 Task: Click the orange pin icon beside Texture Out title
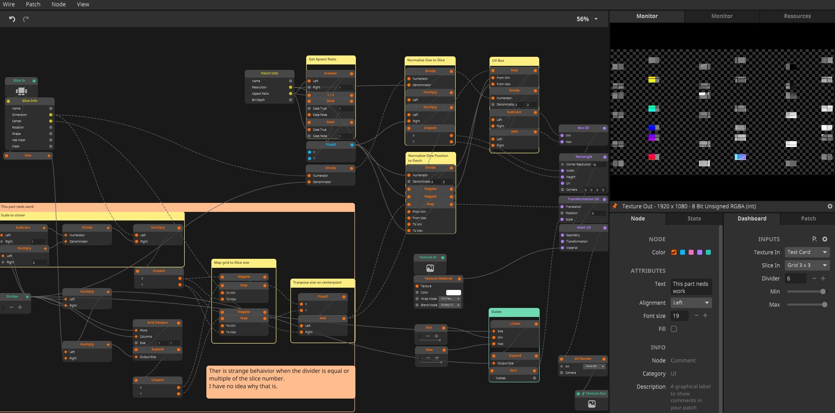(615, 206)
